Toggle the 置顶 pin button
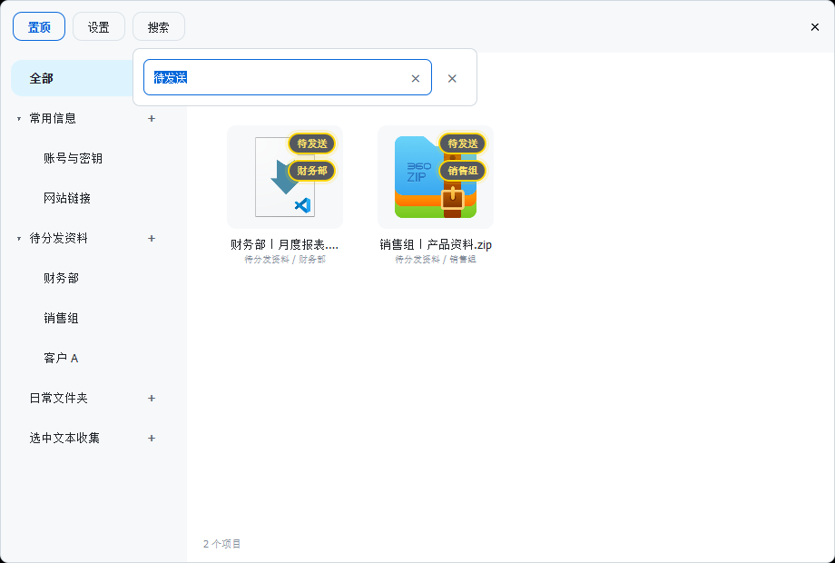Screen dimensions: 835x563 coord(39,26)
